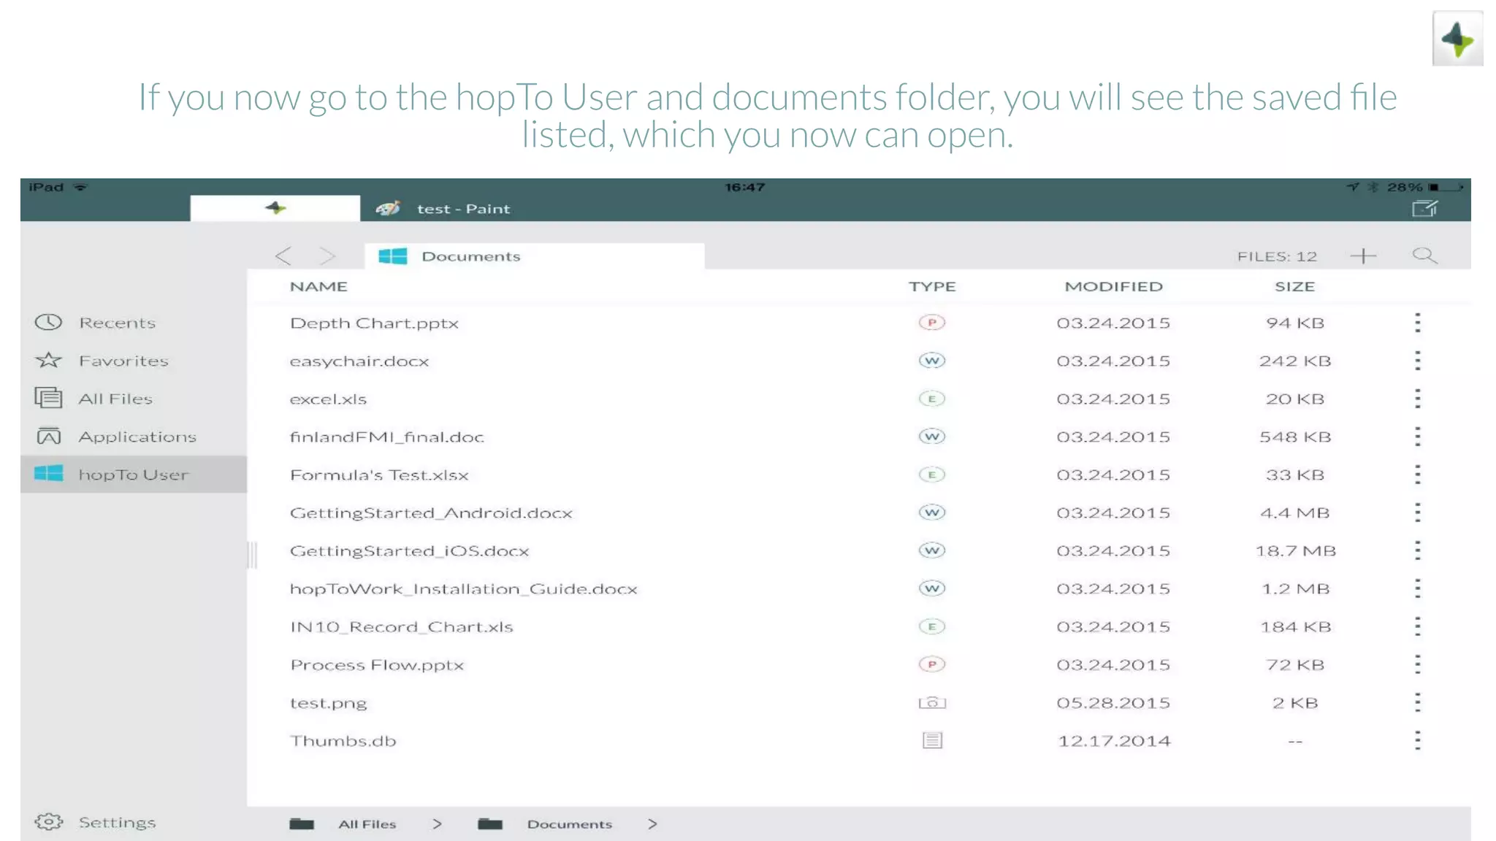Open GettingStarted_iOS.docx
This screenshot has width=1496, height=841.
point(409,550)
